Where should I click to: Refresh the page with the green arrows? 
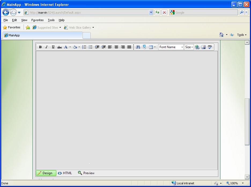click(157, 13)
